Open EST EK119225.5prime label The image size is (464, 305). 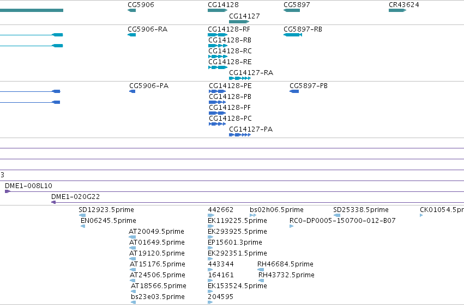point(237,221)
